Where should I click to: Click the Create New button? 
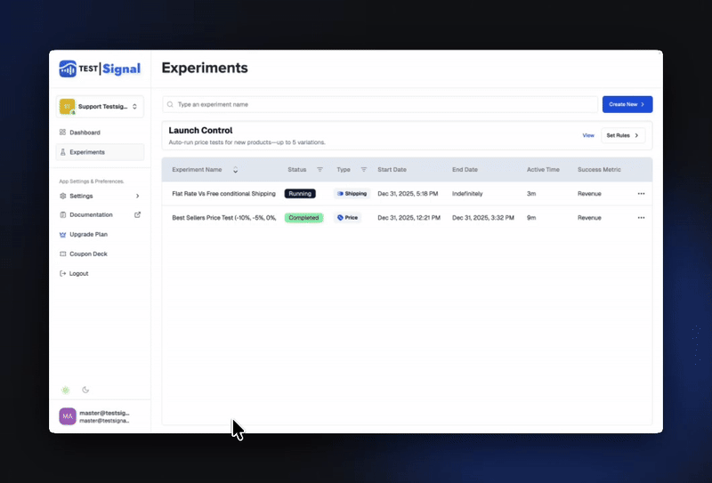627,105
